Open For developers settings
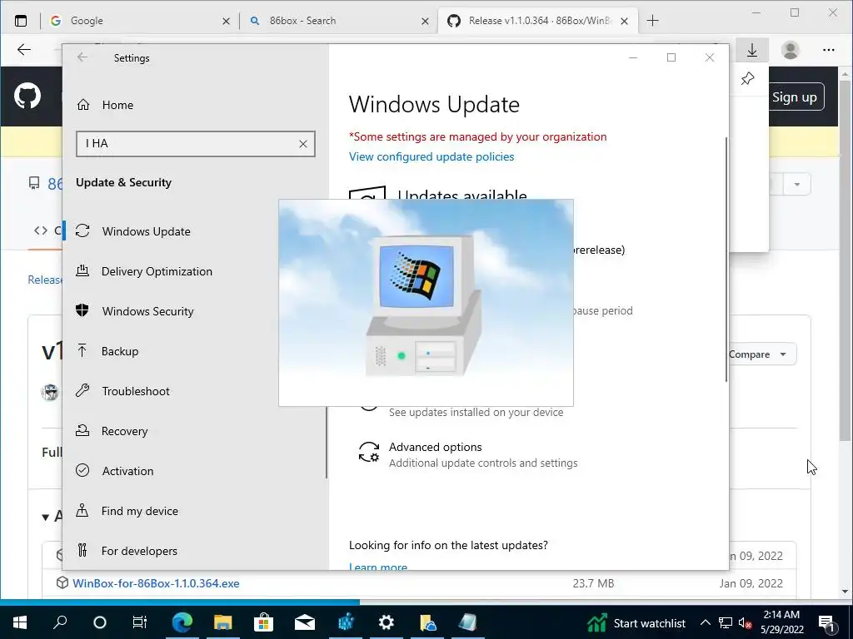Viewport: 853px width, 639px height. (x=139, y=551)
